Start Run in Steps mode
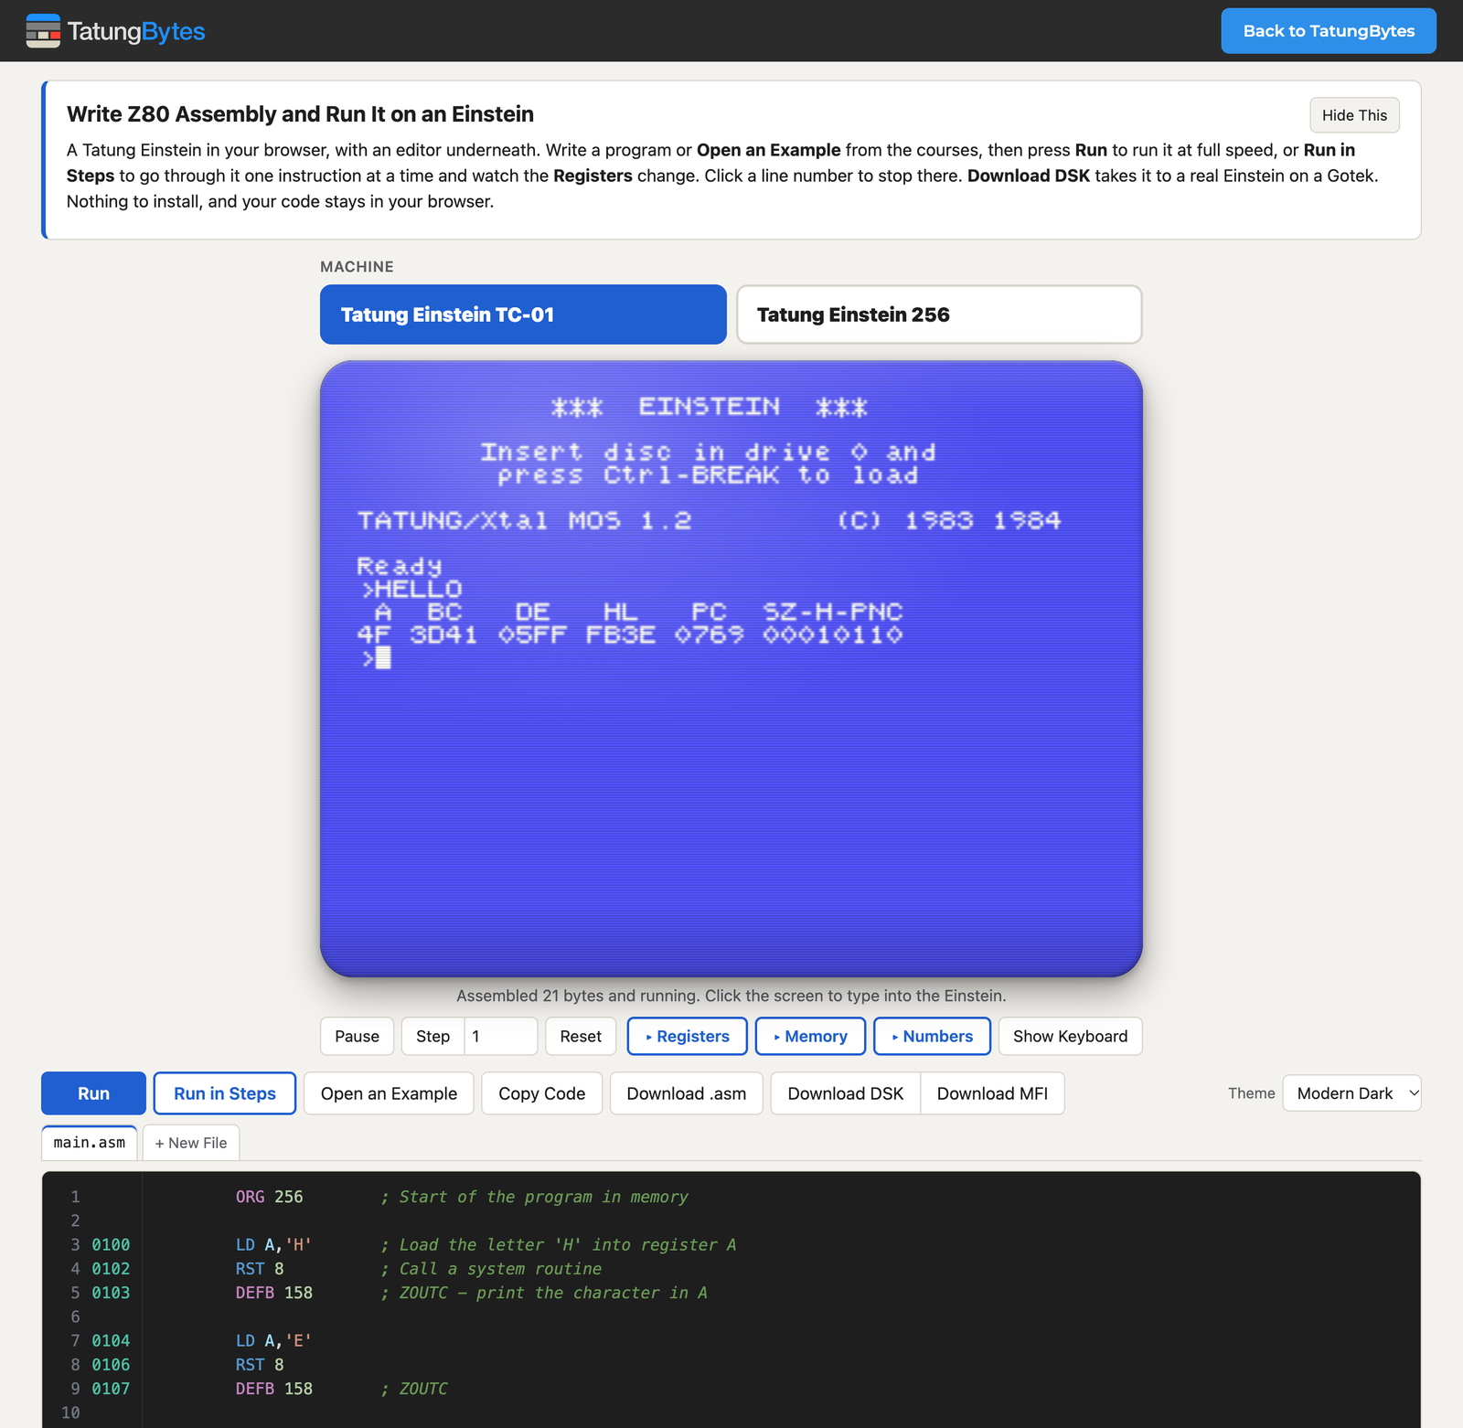Image resolution: width=1463 pixels, height=1428 pixels. point(225,1093)
